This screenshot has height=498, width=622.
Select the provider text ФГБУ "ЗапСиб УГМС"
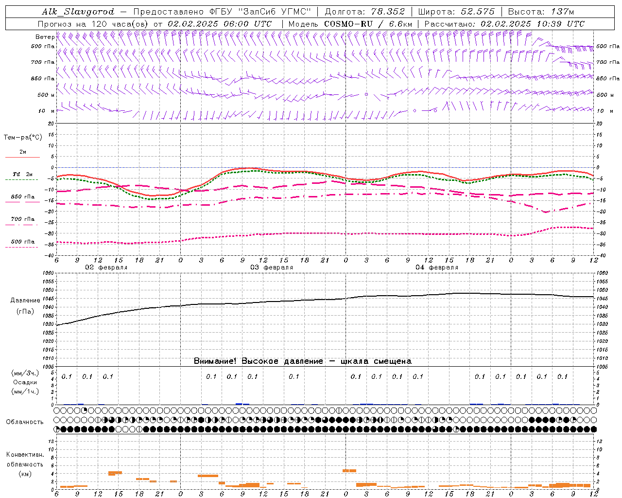pos(261,12)
